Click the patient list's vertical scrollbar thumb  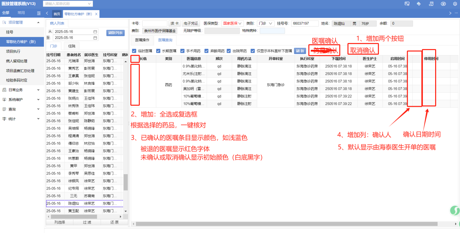[x=126, y=182]
